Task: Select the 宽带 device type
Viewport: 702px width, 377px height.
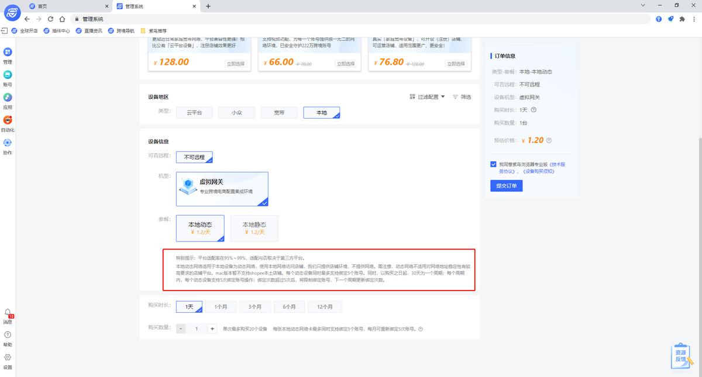Action: [x=279, y=112]
